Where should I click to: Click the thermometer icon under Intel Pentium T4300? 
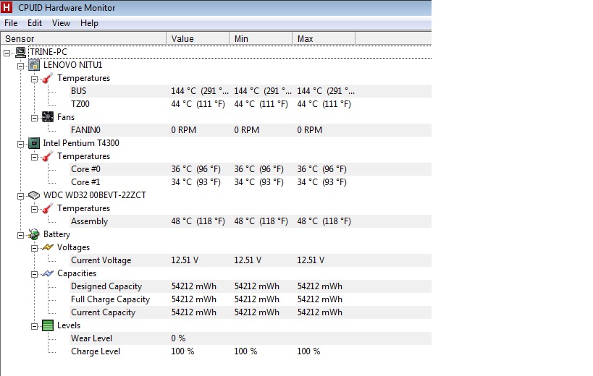click(48, 156)
